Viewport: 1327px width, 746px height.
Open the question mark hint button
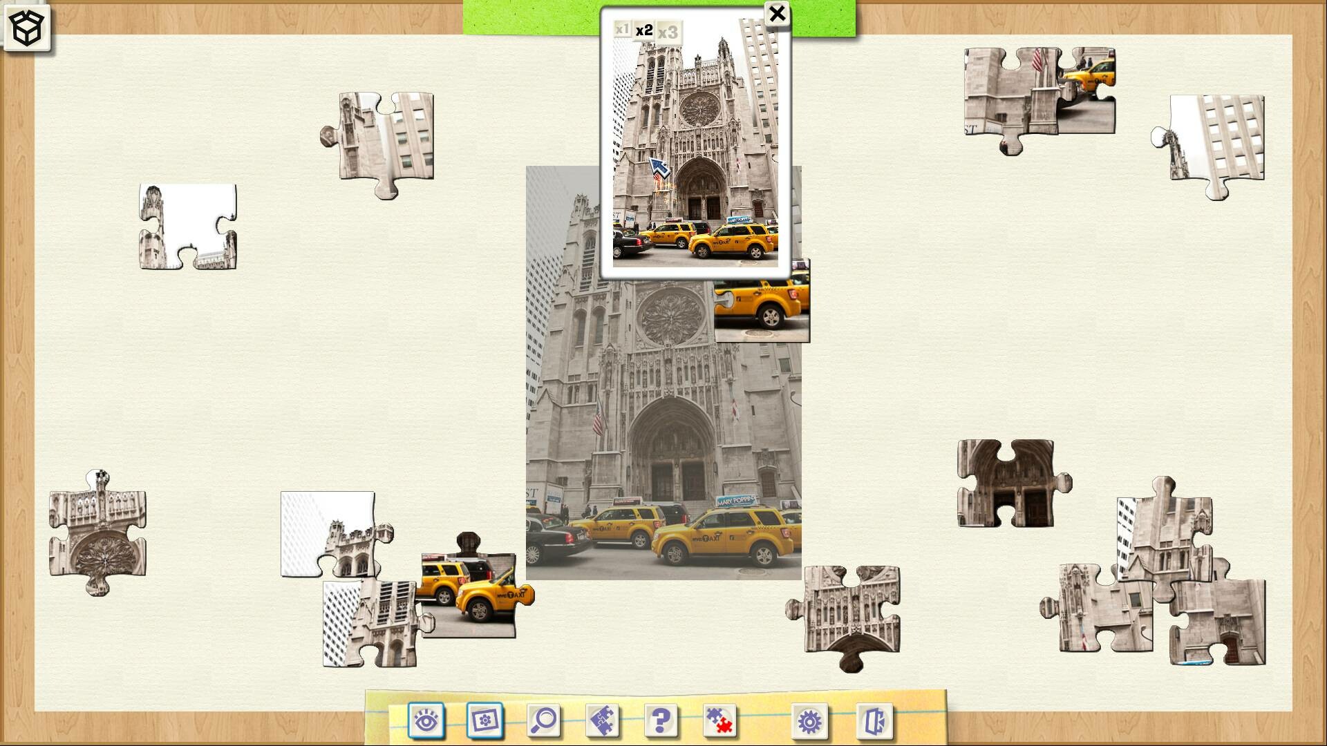point(661,721)
